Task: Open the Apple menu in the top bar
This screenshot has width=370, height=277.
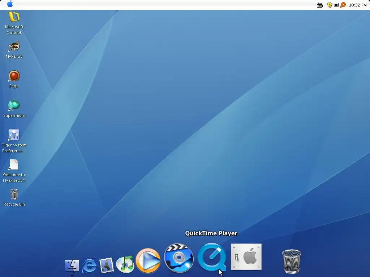Action: point(10,4)
